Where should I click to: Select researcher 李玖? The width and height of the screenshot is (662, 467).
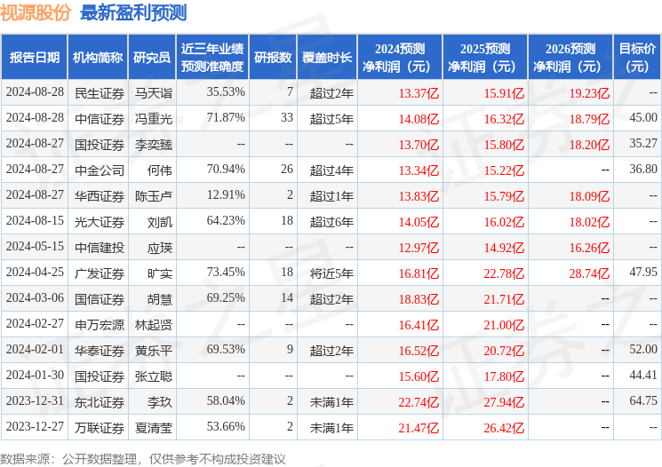(x=160, y=401)
